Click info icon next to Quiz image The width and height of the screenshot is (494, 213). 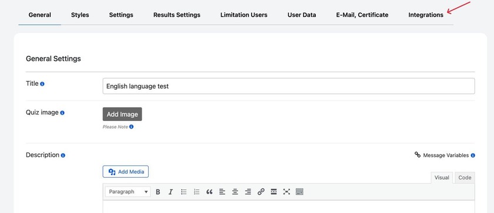[x=62, y=113]
